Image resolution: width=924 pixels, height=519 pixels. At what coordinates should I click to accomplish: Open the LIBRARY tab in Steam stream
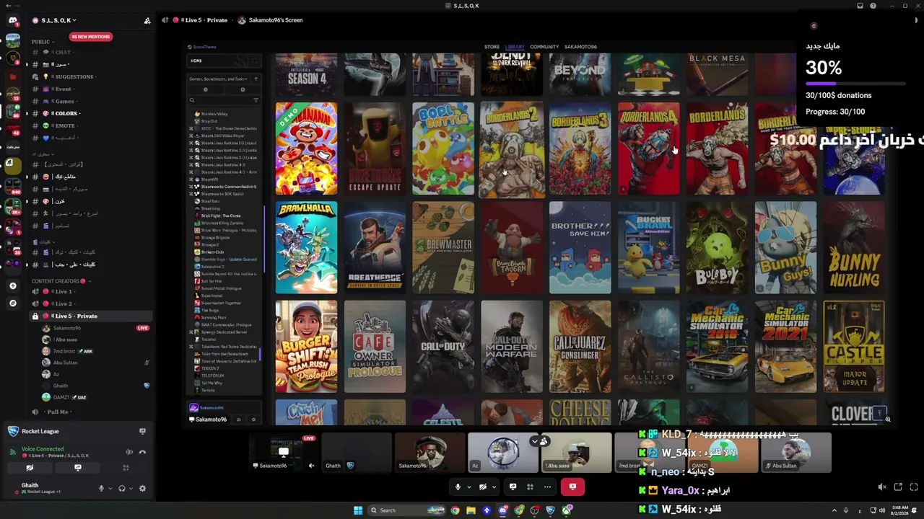pyautogui.click(x=515, y=47)
